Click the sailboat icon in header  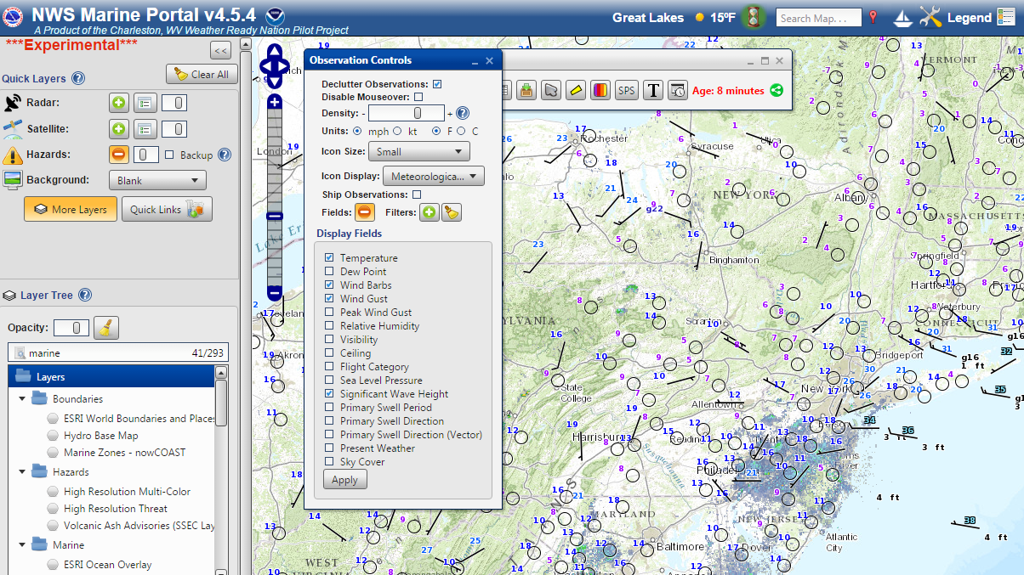(x=903, y=17)
